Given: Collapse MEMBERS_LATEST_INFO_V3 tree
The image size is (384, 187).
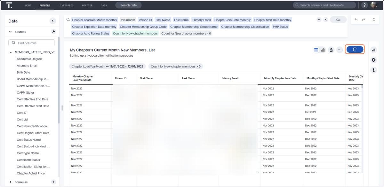Looking at the screenshot, I should (x=11, y=52).
